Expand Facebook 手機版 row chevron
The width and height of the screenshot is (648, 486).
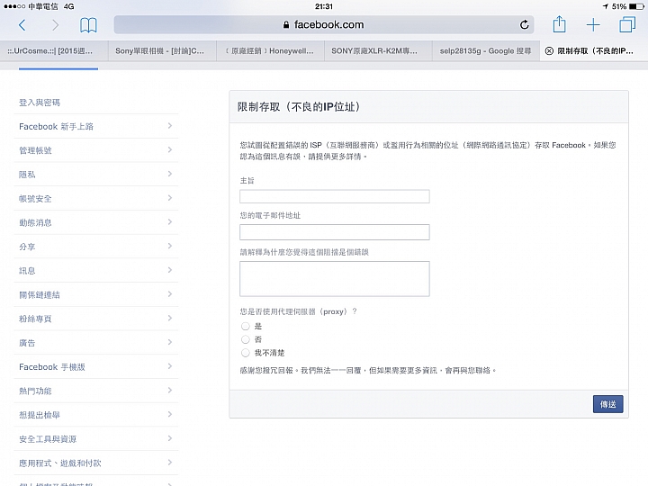click(x=170, y=366)
